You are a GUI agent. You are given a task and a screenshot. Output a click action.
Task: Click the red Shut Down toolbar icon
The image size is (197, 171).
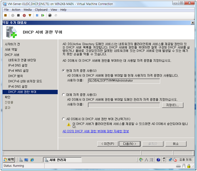24,15
